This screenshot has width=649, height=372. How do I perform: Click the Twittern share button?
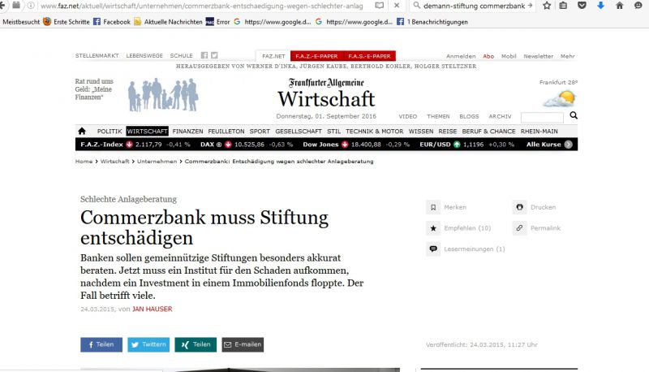148,344
